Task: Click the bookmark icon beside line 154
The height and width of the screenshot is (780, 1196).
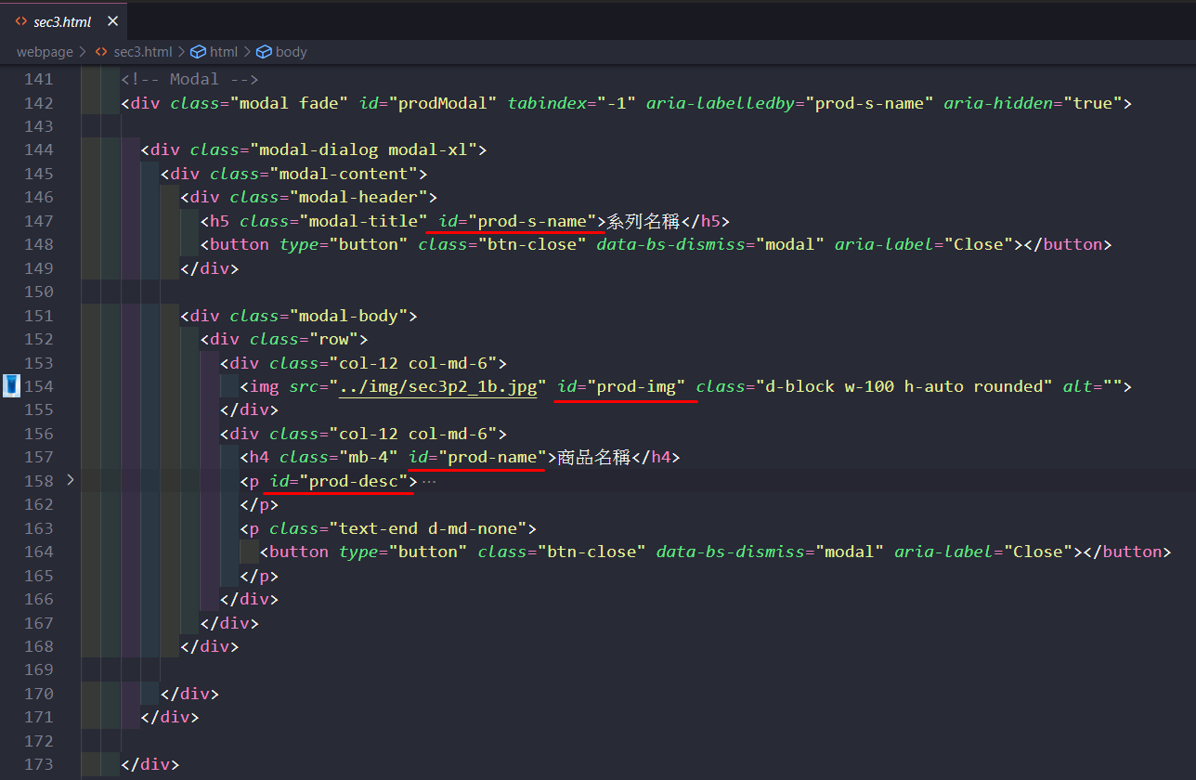Action: [11, 385]
